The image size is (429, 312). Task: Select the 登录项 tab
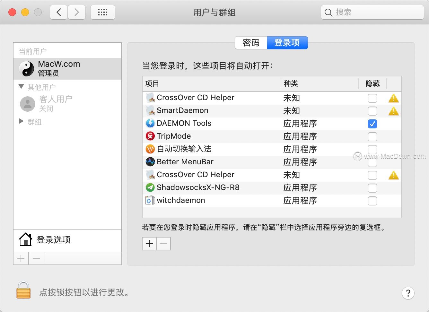tap(287, 43)
